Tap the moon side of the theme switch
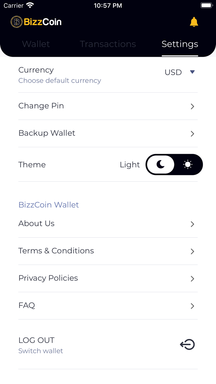The height and width of the screenshot is (384, 216). point(161,165)
